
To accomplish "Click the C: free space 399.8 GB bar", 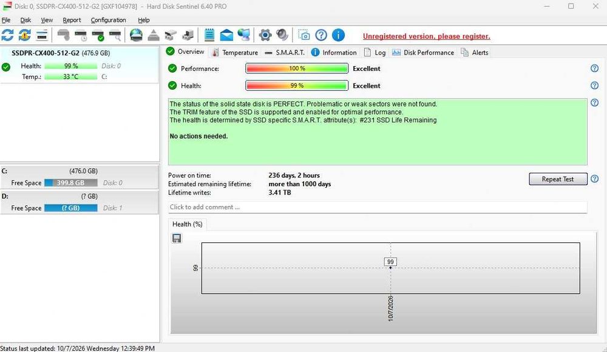I will tap(71, 183).
